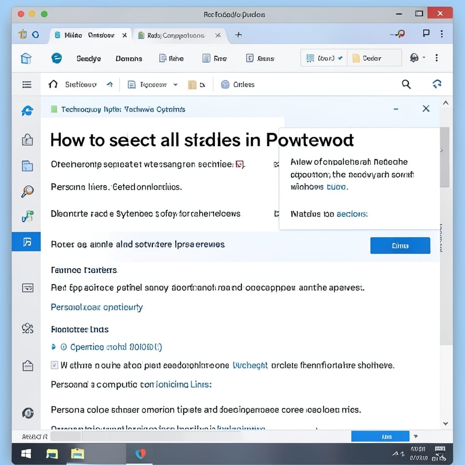This screenshot has height=465, width=465.
Task: Click the up arrow next to Sietiœuo
Action: click(110, 84)
